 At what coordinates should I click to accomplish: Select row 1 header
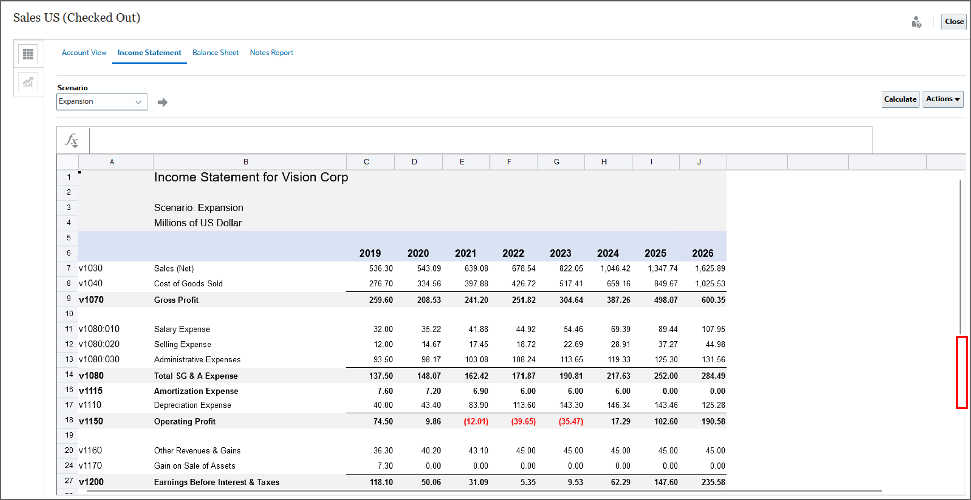pyautogui.click(x=68, y=177)
